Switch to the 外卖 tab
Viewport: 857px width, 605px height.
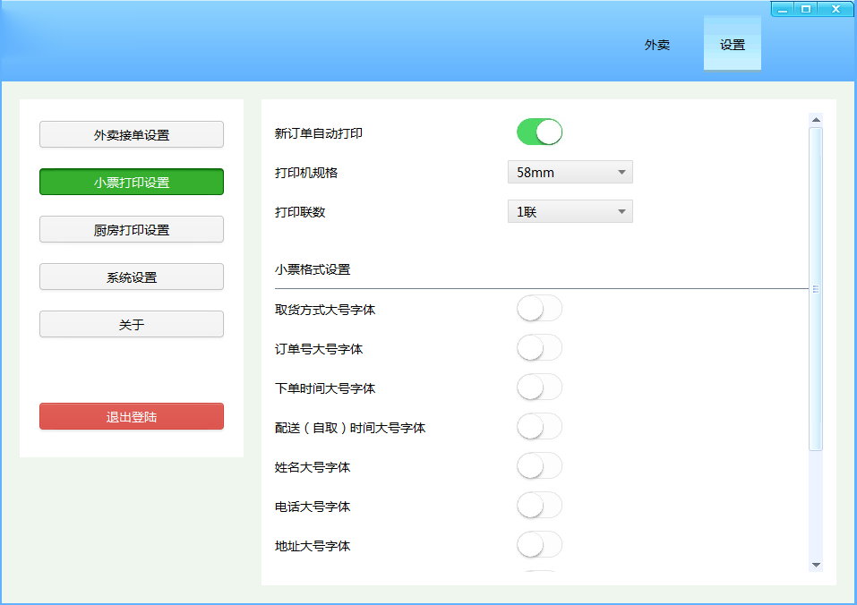pos(657,45)
